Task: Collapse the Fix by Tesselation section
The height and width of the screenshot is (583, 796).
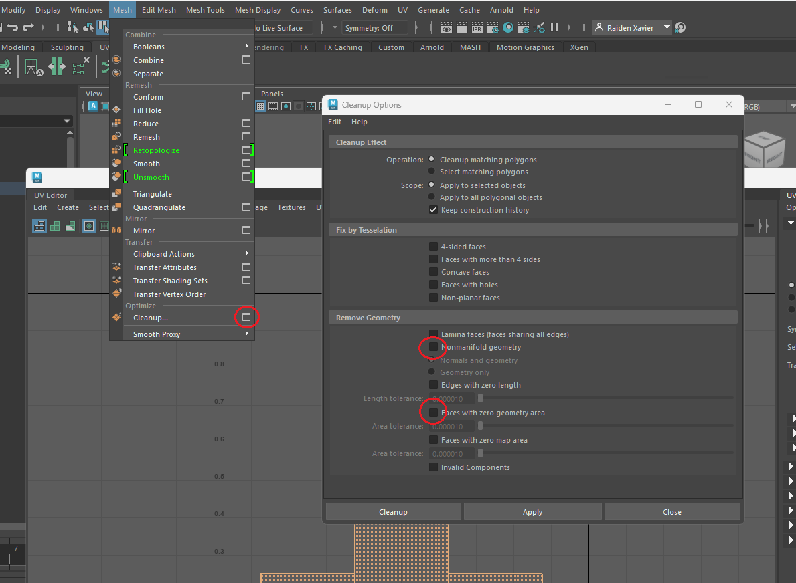Action: [x=533, y=229]
